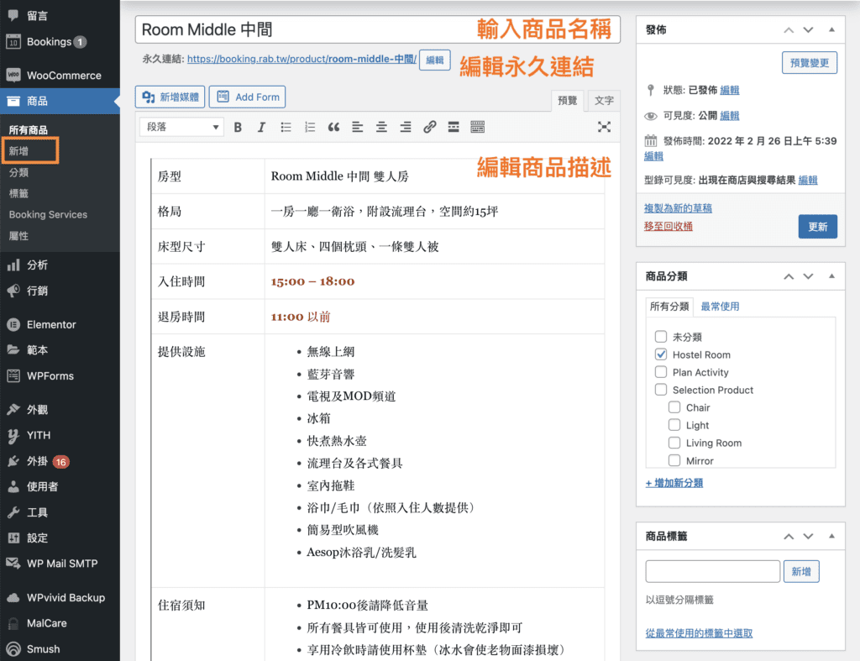Center-align the selected text
860x661 pixels.
point(380,127)
